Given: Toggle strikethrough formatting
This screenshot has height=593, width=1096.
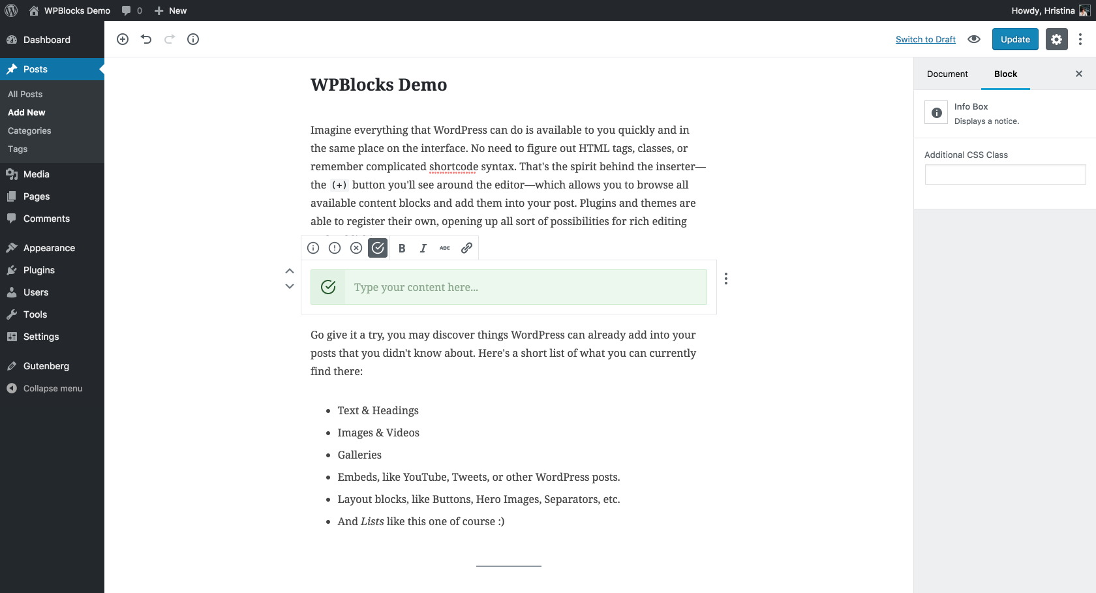Looking at the screenshot, I should click(445, 248).
